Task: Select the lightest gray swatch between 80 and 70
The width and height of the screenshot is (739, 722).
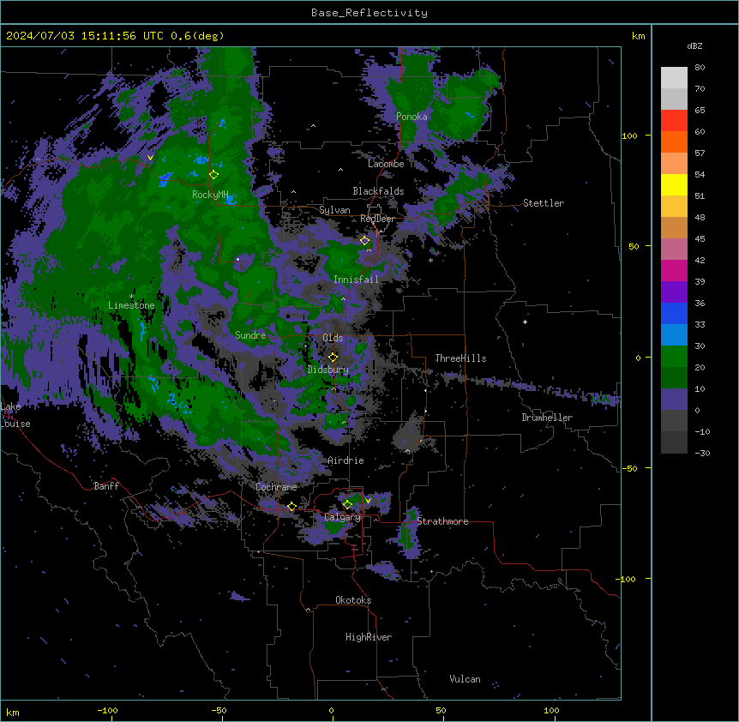Action: tap(674, 77)
